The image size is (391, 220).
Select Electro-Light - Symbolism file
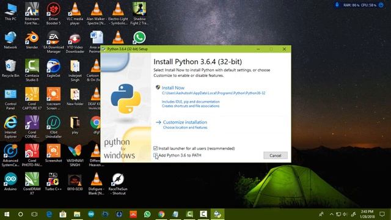(118, 13)
